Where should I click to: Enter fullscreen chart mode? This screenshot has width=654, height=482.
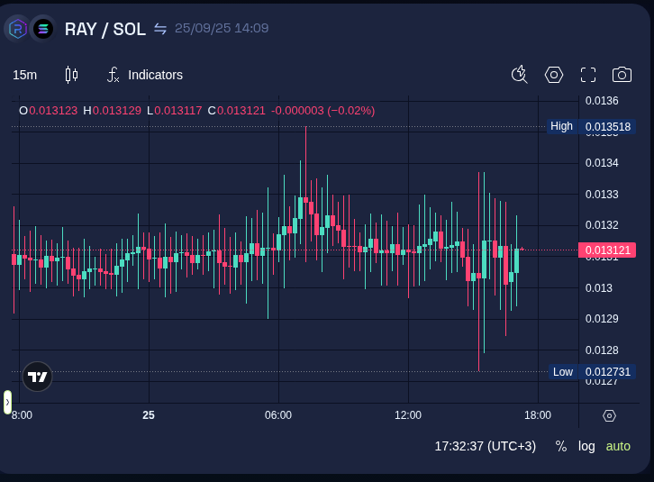coord(588,75)
